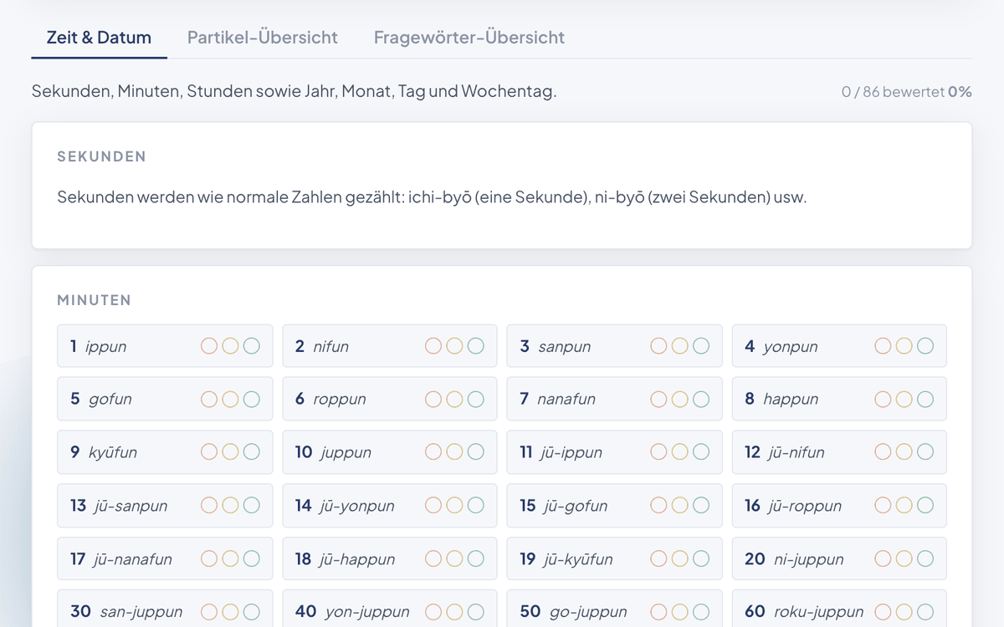
Task: Mark 13 jū-sanpun with the red circle
Action: pyautogui.click(x=209, y=506)
